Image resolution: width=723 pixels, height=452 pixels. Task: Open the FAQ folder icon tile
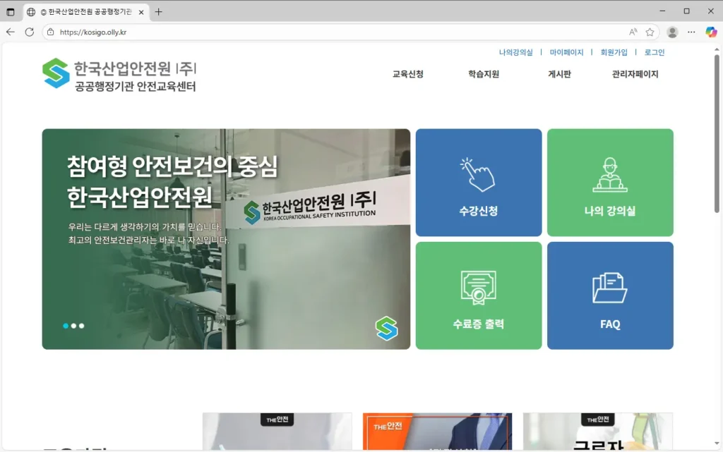[x=609, y=295]
